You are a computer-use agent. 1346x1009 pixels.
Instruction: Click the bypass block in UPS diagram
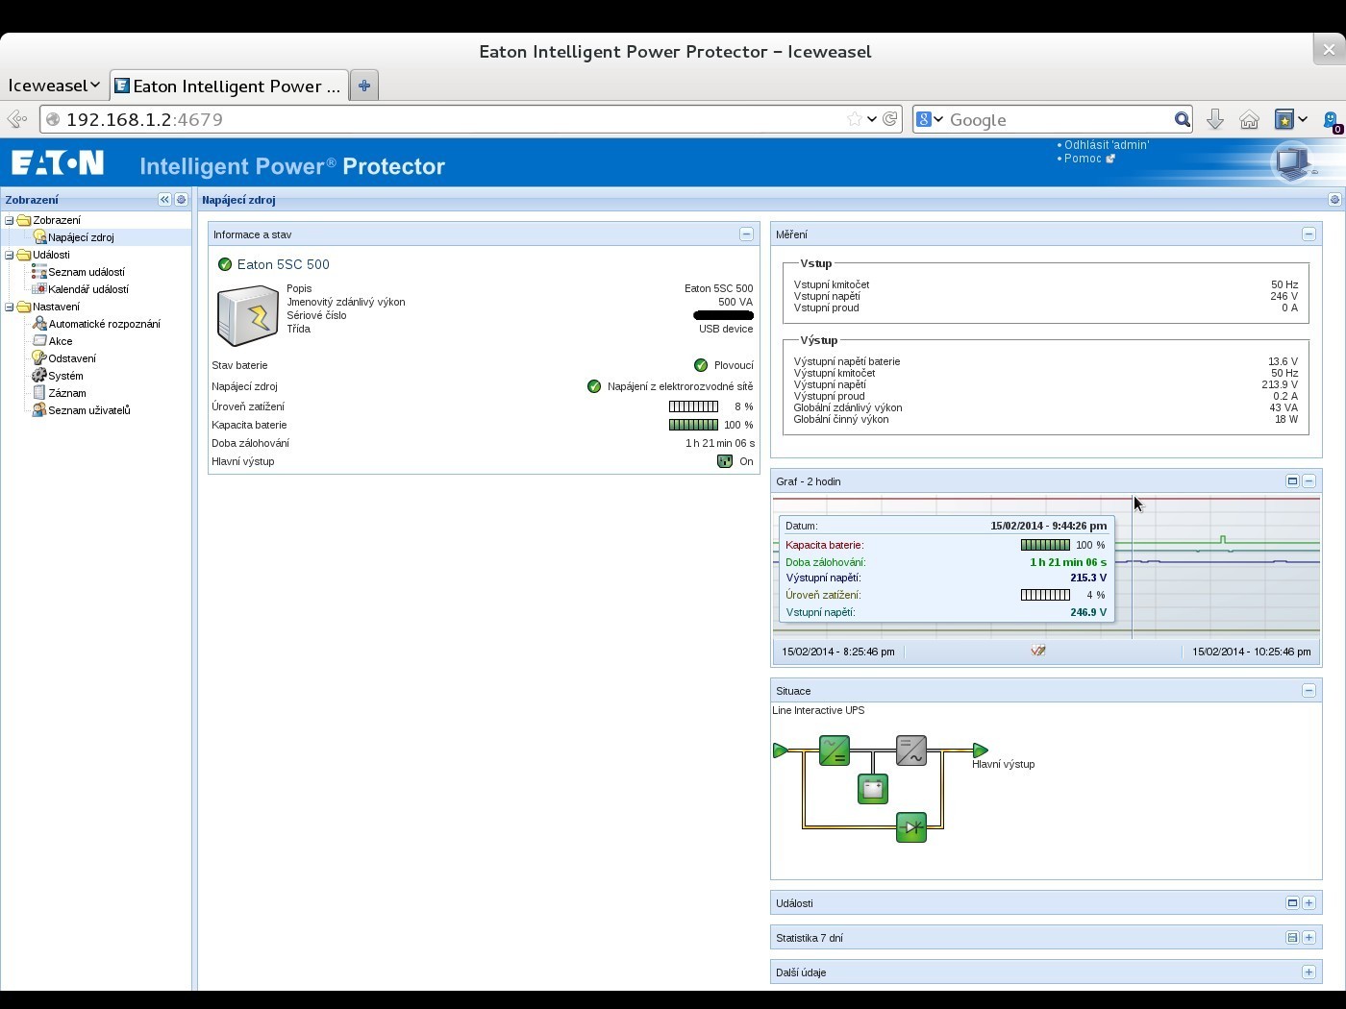coord(911,827)
